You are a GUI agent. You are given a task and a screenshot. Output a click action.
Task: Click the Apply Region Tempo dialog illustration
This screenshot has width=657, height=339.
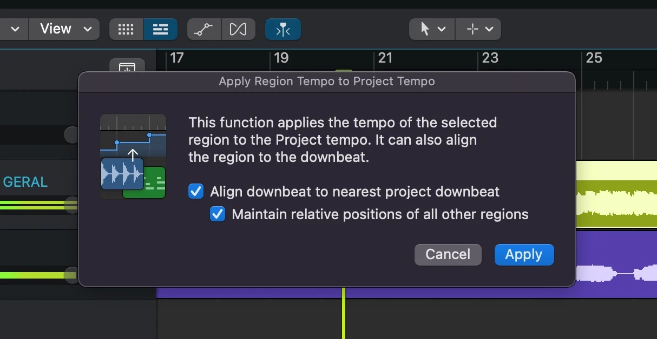[x=133, y=156]
